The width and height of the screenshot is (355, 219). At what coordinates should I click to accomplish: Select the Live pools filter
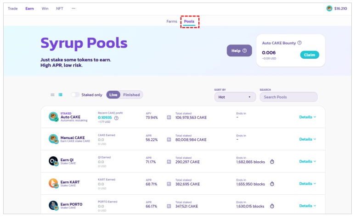coord(113,95)
